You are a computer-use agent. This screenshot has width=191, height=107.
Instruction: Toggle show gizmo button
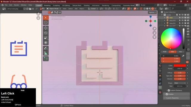128,9
